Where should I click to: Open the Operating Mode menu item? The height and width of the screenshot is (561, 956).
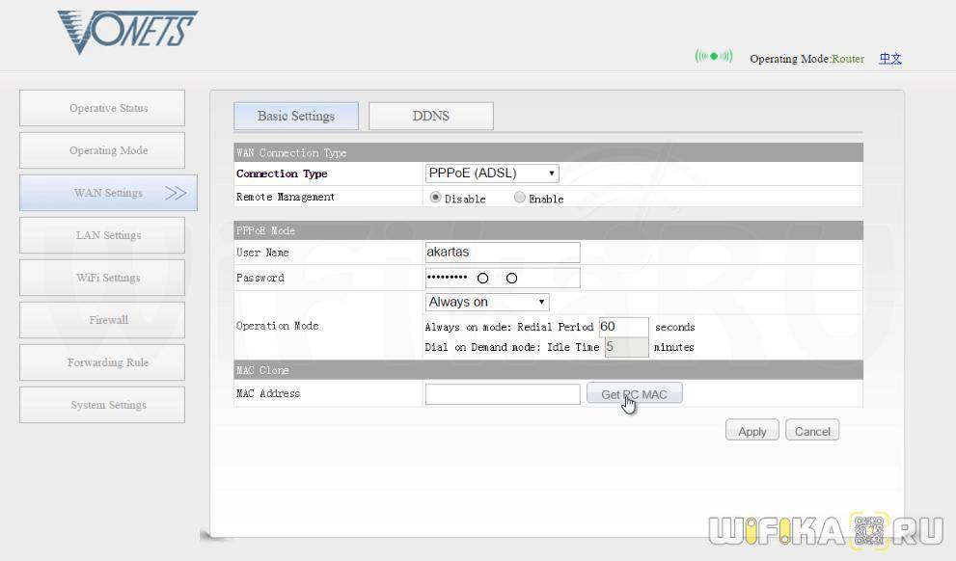102,150
